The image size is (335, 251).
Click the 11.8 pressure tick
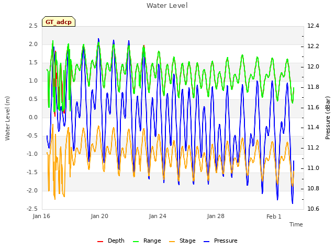click(313, 87)
